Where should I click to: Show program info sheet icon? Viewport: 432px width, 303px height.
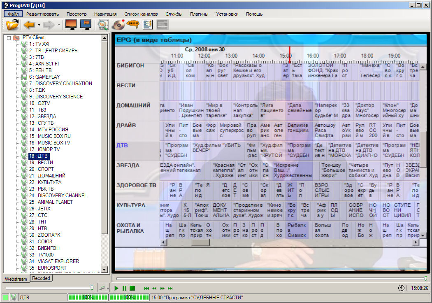point(148,25)
